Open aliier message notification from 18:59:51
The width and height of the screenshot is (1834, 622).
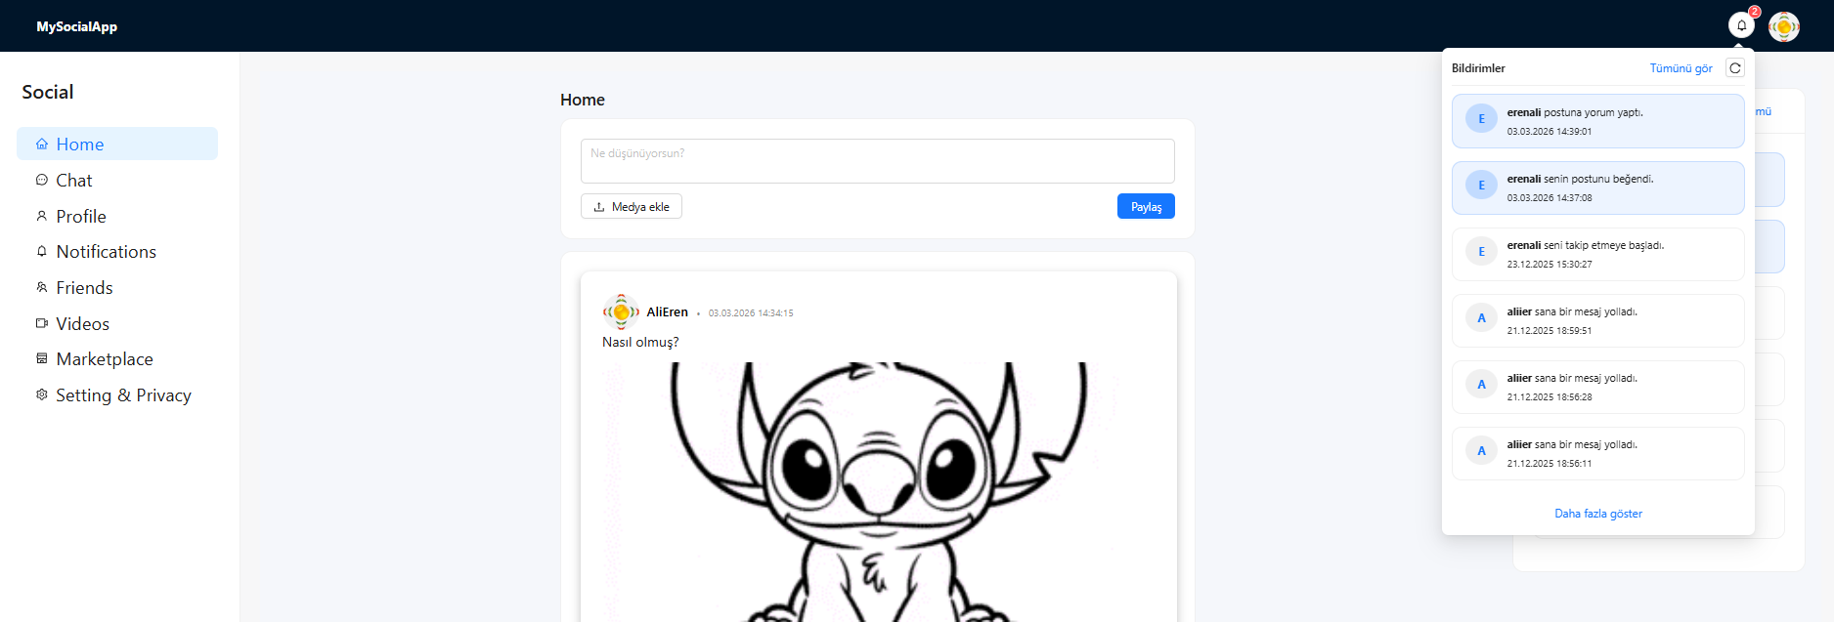(1598, 320)
